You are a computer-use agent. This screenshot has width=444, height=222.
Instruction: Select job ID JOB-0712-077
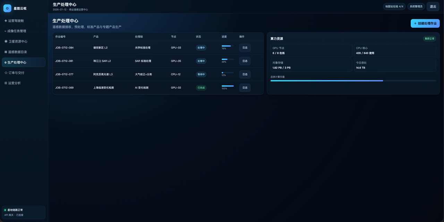click(x=64, y=74)
